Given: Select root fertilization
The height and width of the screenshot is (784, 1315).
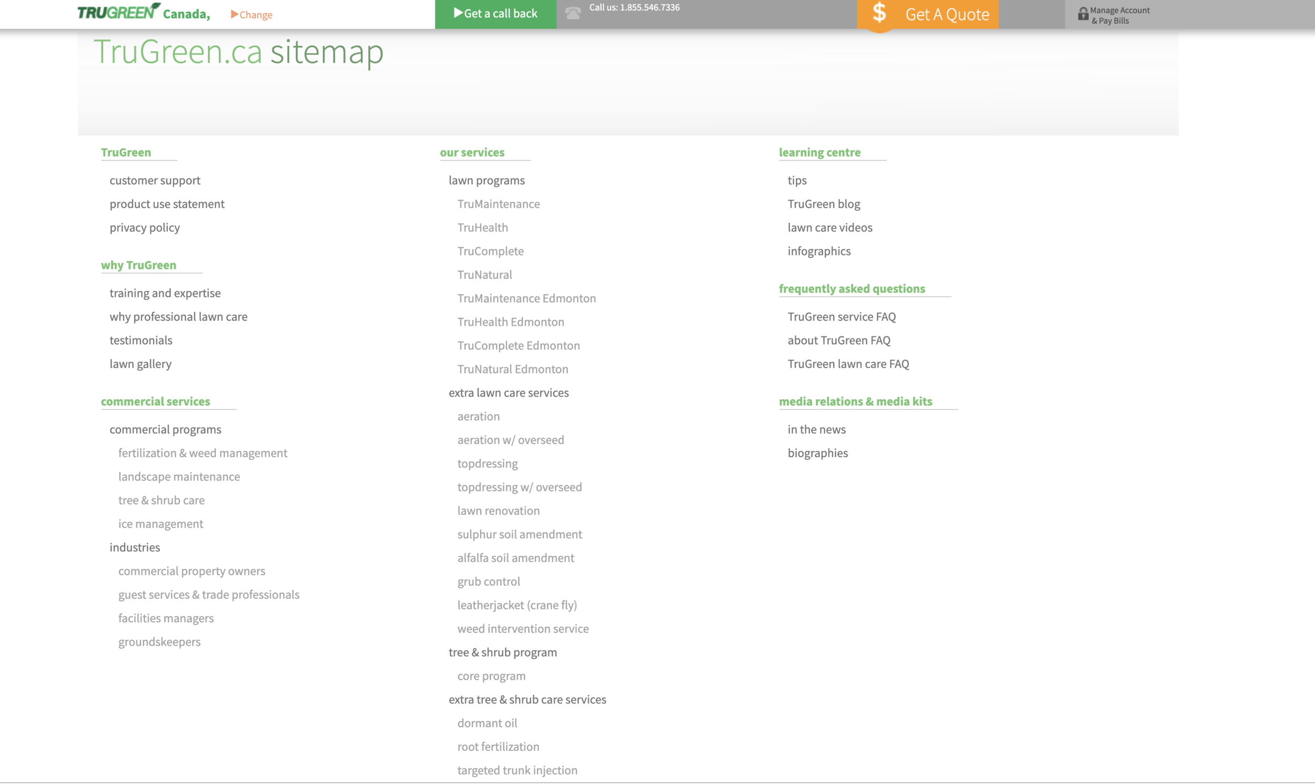Looking at the screenshot, I should [x=498, y=747].
